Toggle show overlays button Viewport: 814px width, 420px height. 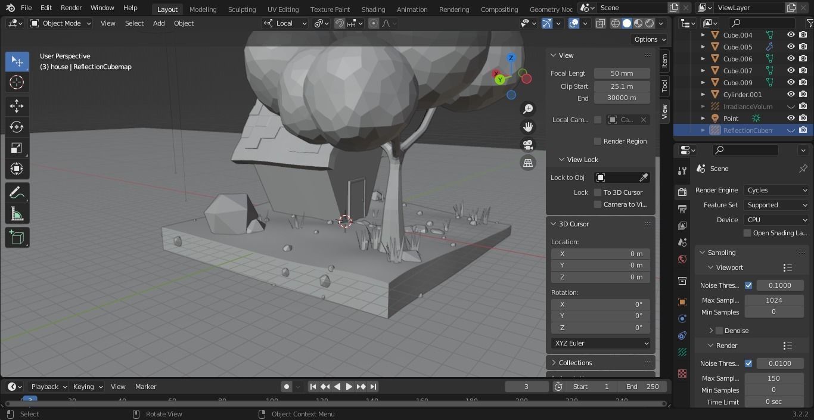click(574, 23)
